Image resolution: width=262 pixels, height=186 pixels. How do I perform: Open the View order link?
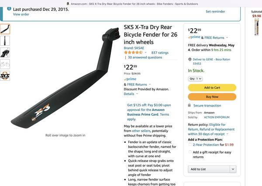(x=21, y=14)
